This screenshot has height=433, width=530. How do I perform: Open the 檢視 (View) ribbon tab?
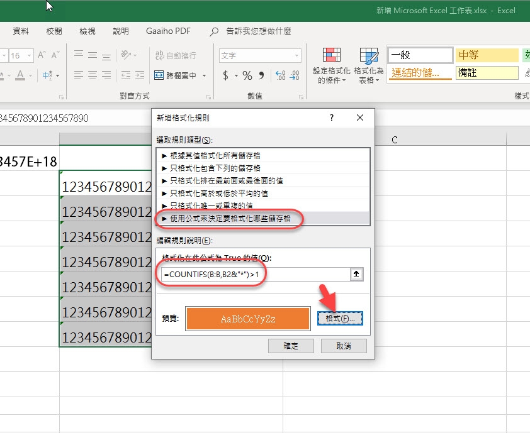[87, 31]
